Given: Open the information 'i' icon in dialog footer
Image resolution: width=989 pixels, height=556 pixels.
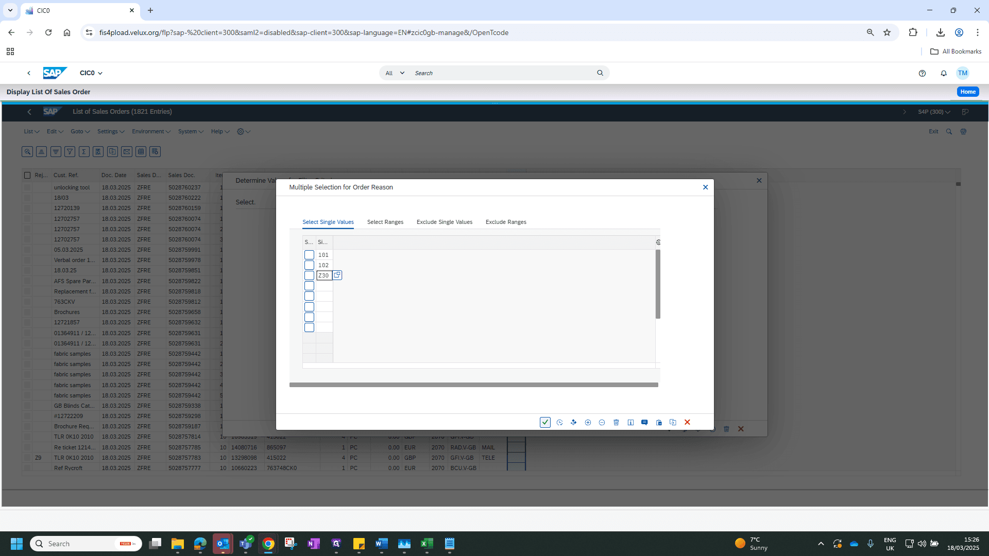Looking at the screenshot, I should 630,422.
